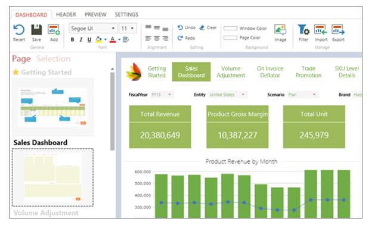Toggle italic formatting
Screen dimensions: 378x237
click(x=81, y=39)
